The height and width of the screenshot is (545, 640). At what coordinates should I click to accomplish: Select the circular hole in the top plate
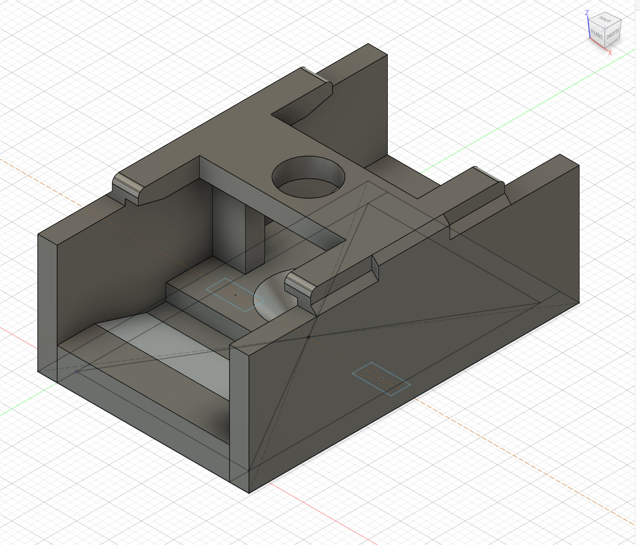308,177
